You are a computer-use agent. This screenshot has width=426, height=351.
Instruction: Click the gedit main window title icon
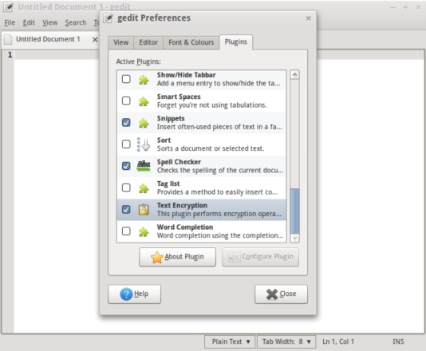tap(8, 7)
